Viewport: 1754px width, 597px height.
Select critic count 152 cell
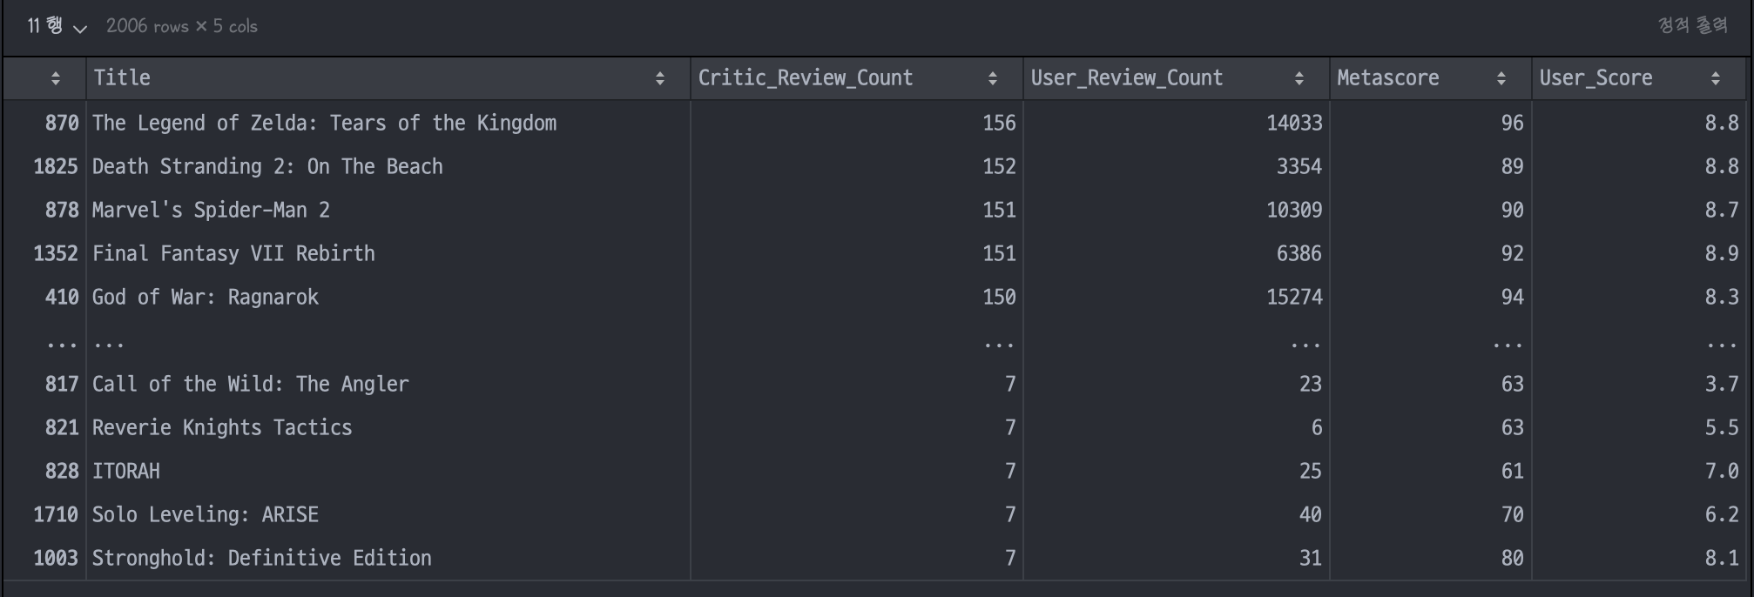click(856, 166)
